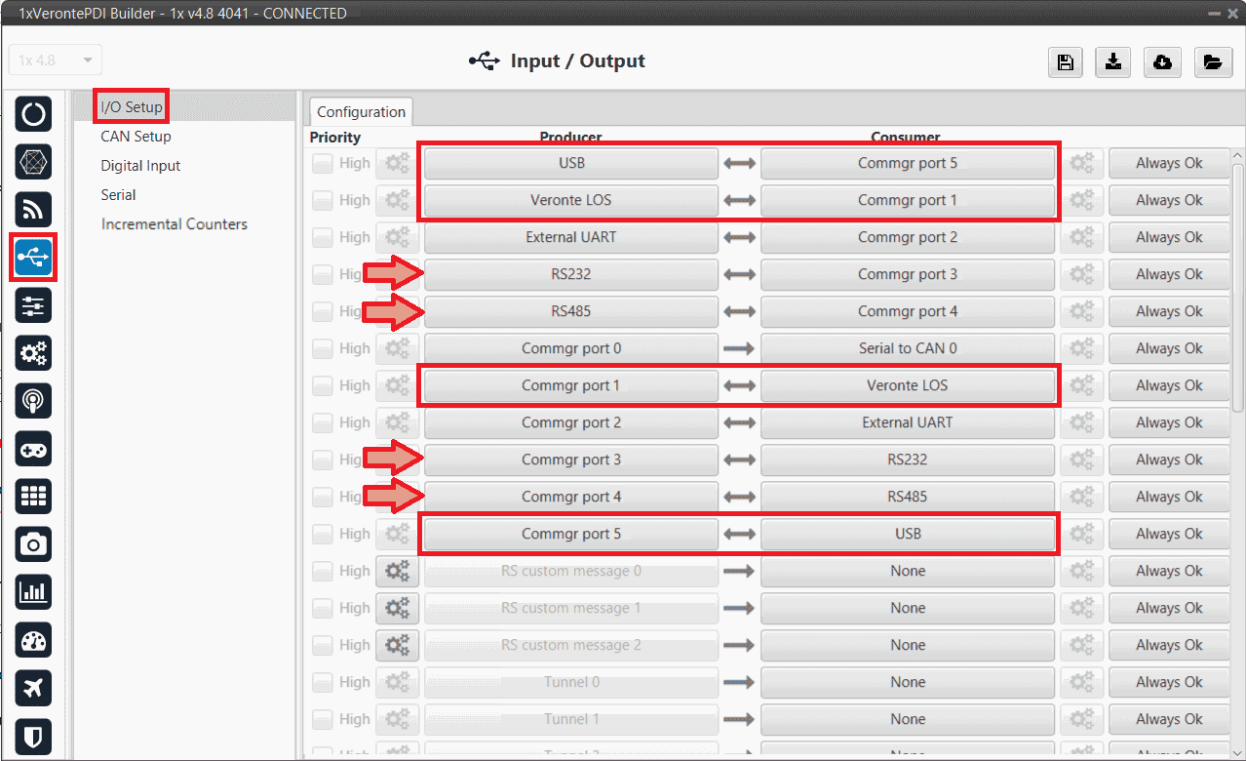The image size is (1246, 761).
Task: Select the Configuration tab
Action: (x=361, y=112)
